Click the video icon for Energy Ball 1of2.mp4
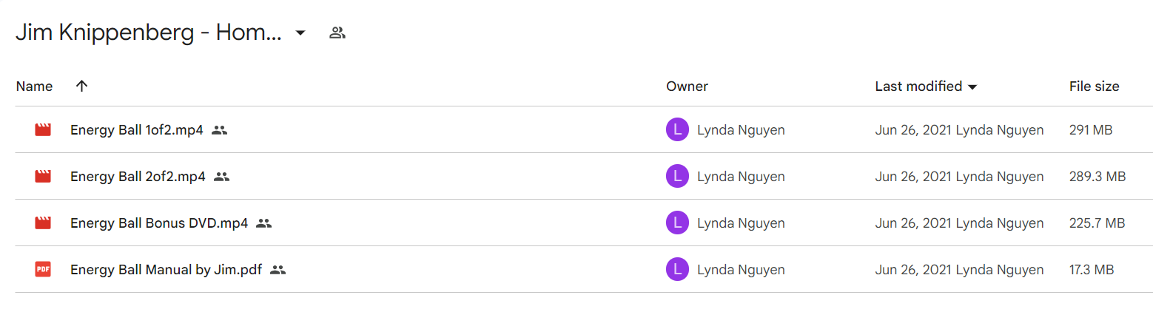 click(43, 130)
